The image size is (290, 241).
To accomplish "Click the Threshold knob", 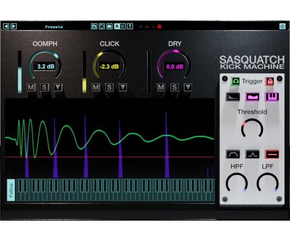I will (252, 129).
